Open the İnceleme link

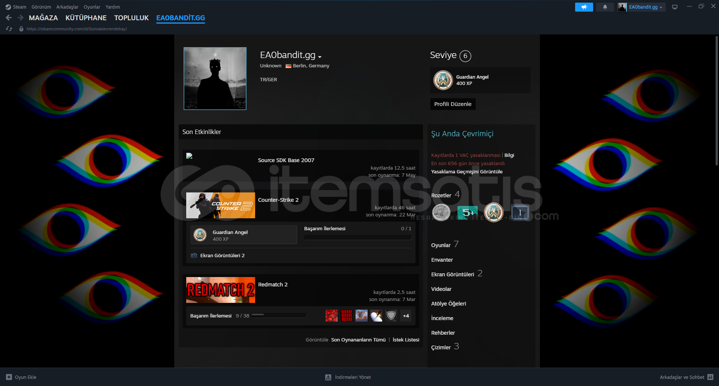point(442,318)
